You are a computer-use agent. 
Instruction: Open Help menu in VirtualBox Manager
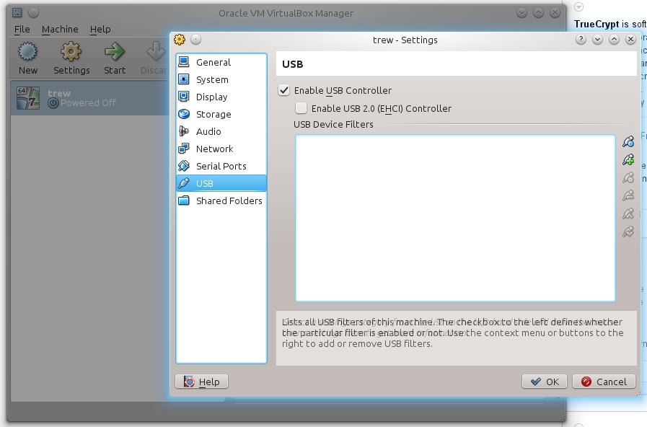coord(100,30)
